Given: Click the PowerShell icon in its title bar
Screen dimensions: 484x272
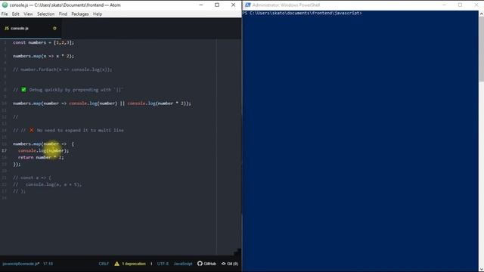Looking at the screenshot, I should pyautogui.click(x=247, y=5).
